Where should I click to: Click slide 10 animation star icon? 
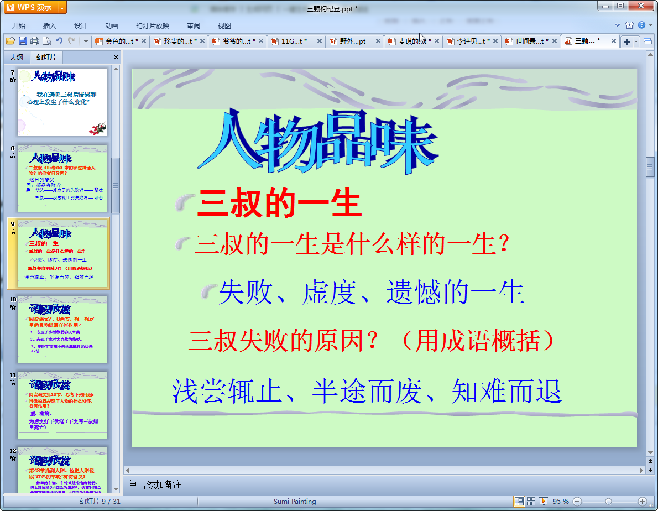[13, 307]
